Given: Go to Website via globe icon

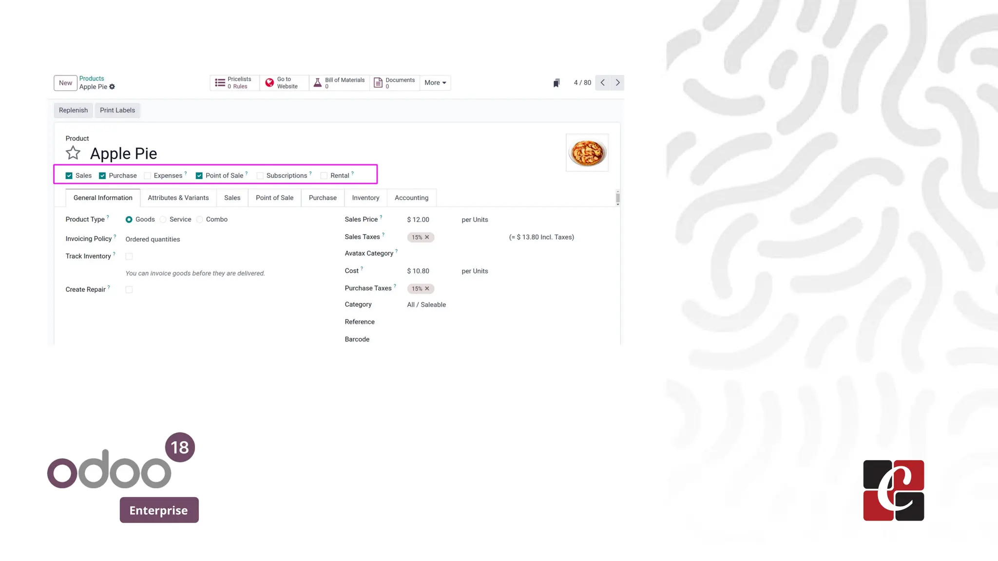Looking at the screenshot, I should pos(269,83).
